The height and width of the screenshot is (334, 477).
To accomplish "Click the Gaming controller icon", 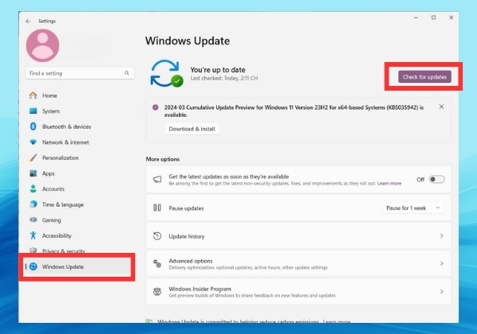I will click(33, 219).
